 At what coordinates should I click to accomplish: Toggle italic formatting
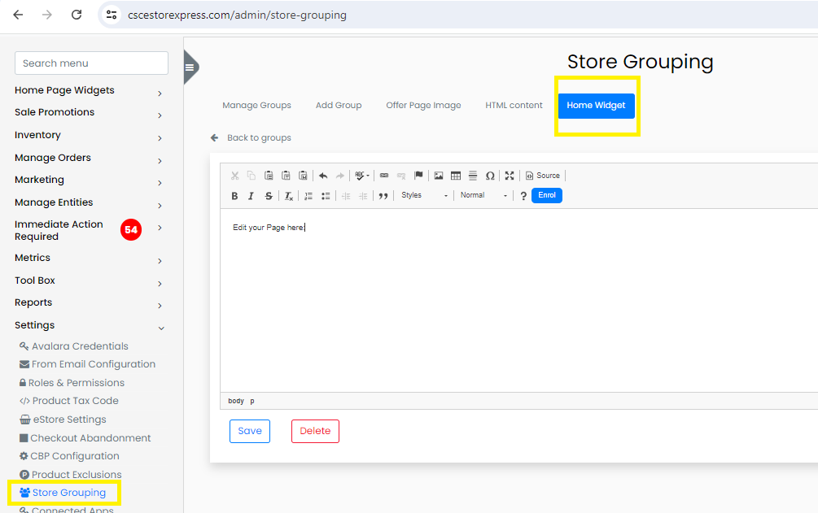251,195
